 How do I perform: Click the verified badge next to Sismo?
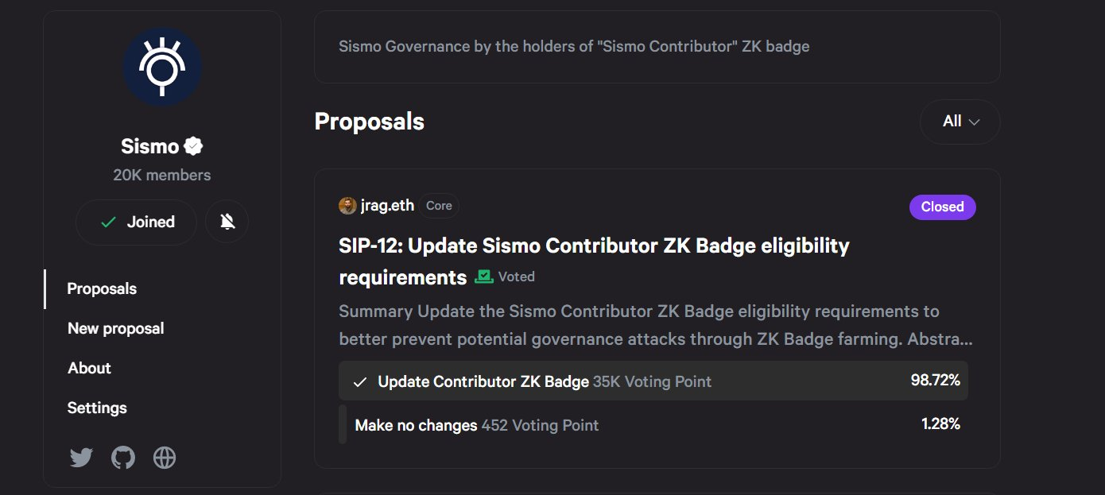(194, 146)
